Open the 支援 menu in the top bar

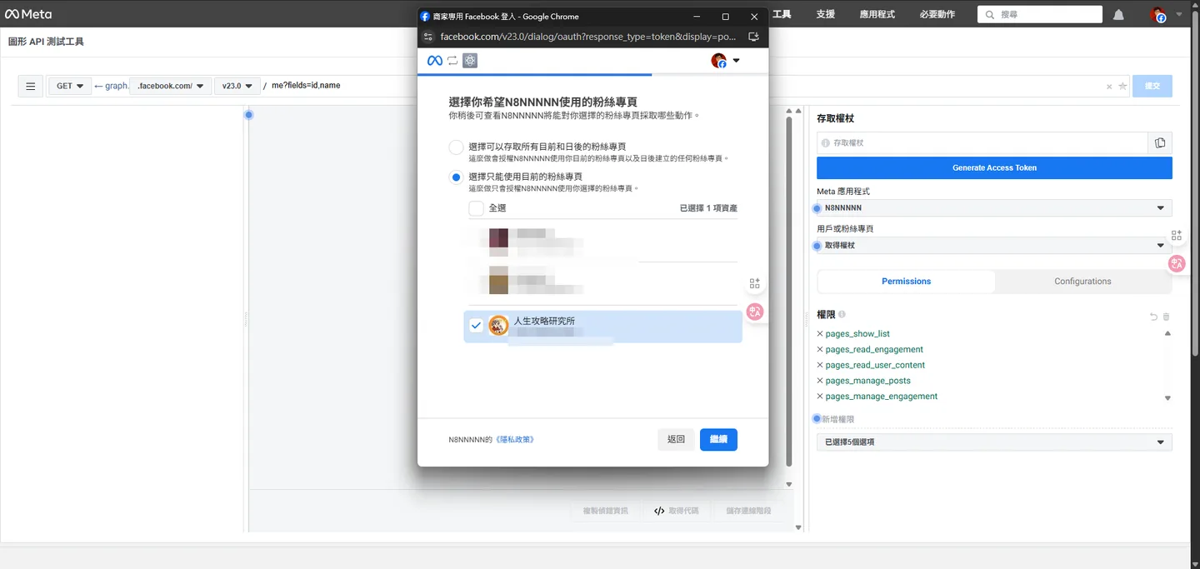tap(825, 14)
